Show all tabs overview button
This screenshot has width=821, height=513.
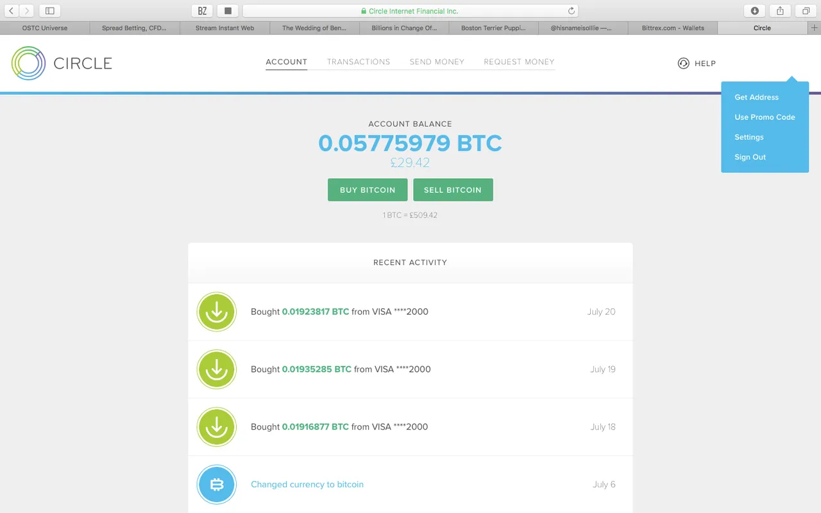click(x=806, y=11)
